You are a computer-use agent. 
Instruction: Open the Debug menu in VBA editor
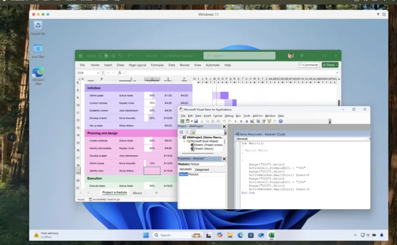click(229, 116)
